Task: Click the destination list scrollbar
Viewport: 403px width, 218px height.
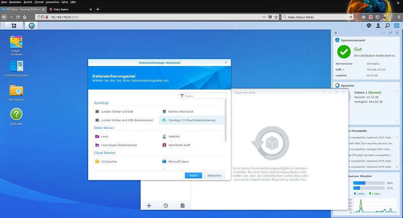Action: click(225, 121)
